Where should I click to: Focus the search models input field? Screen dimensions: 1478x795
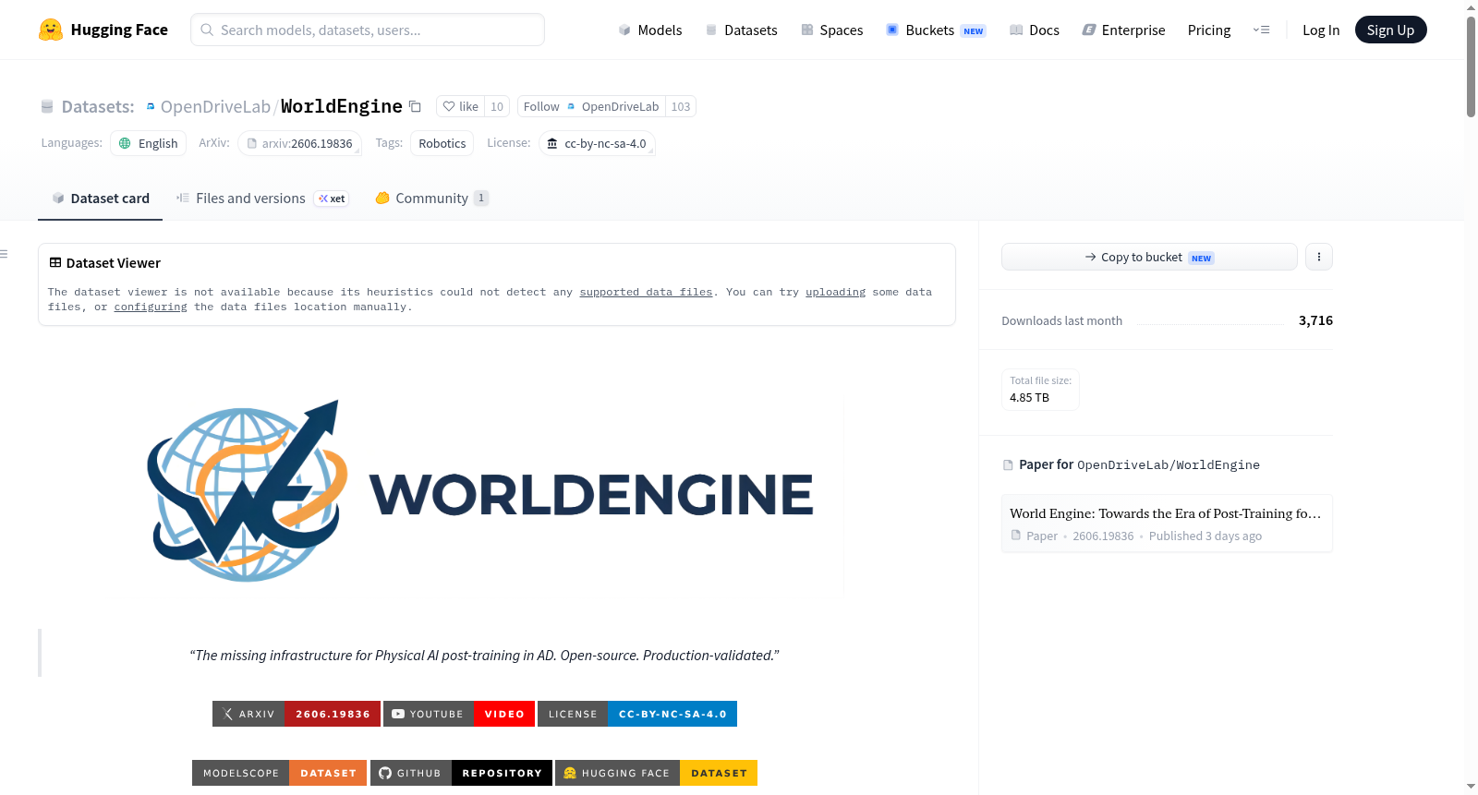click(x=368, y=30)
